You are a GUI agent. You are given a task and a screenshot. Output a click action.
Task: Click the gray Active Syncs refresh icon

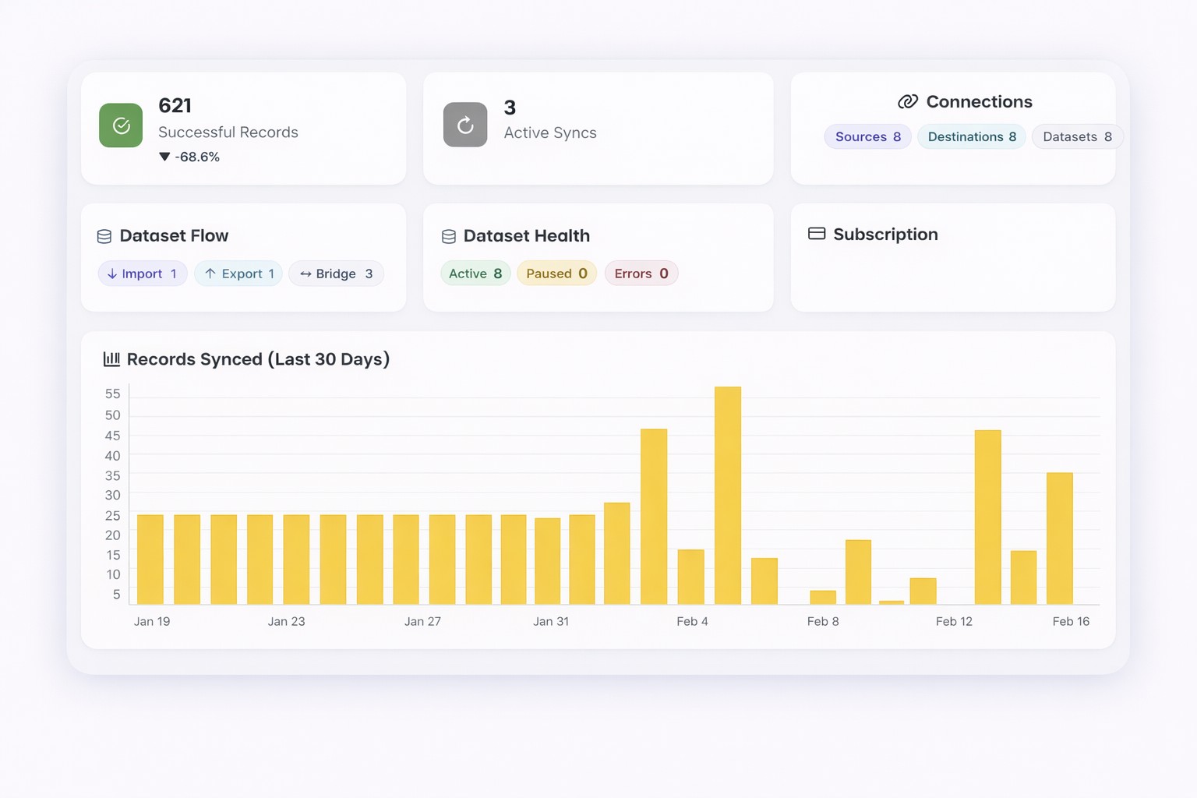click(x=465, y=125)
